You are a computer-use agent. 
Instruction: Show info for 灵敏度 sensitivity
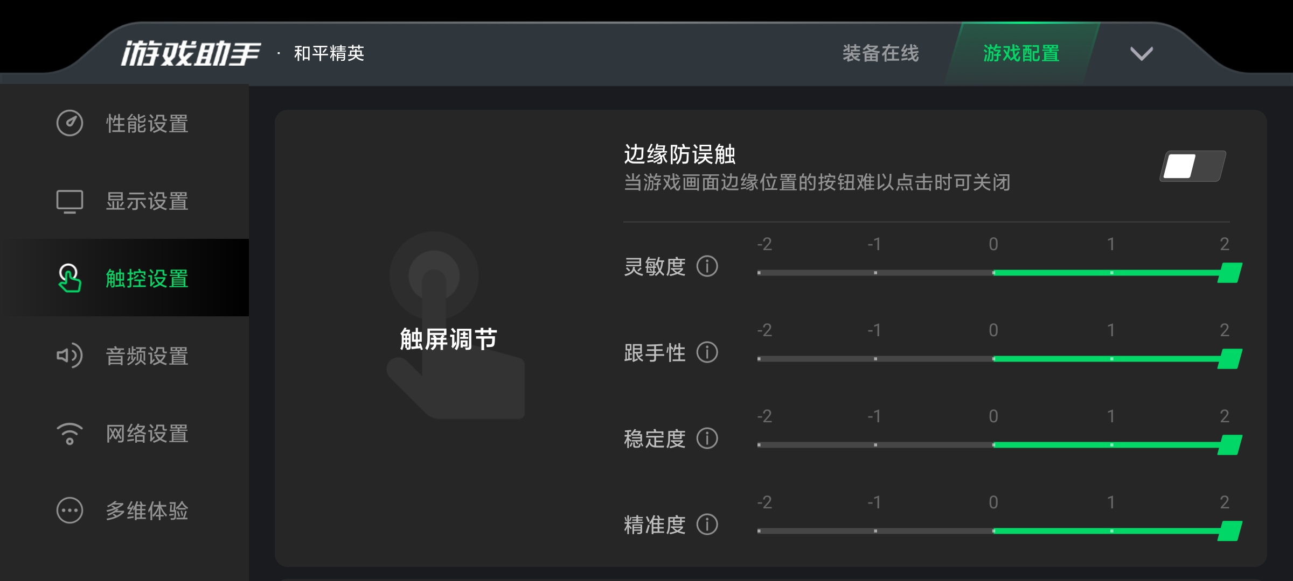coord(707,266)
